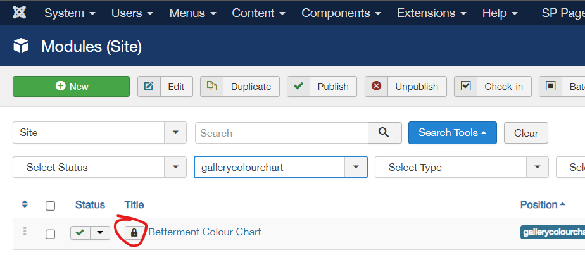Open the Betterment Colour Chart link
This screenshot has height=267, width=585.
[x=205, y=232]
